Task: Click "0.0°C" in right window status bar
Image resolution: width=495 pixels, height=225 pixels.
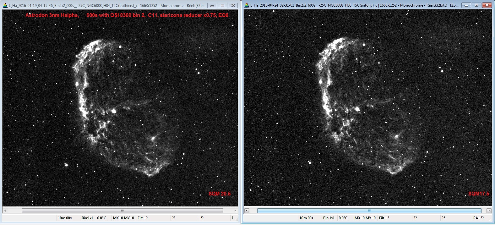Action: (343, 218)
